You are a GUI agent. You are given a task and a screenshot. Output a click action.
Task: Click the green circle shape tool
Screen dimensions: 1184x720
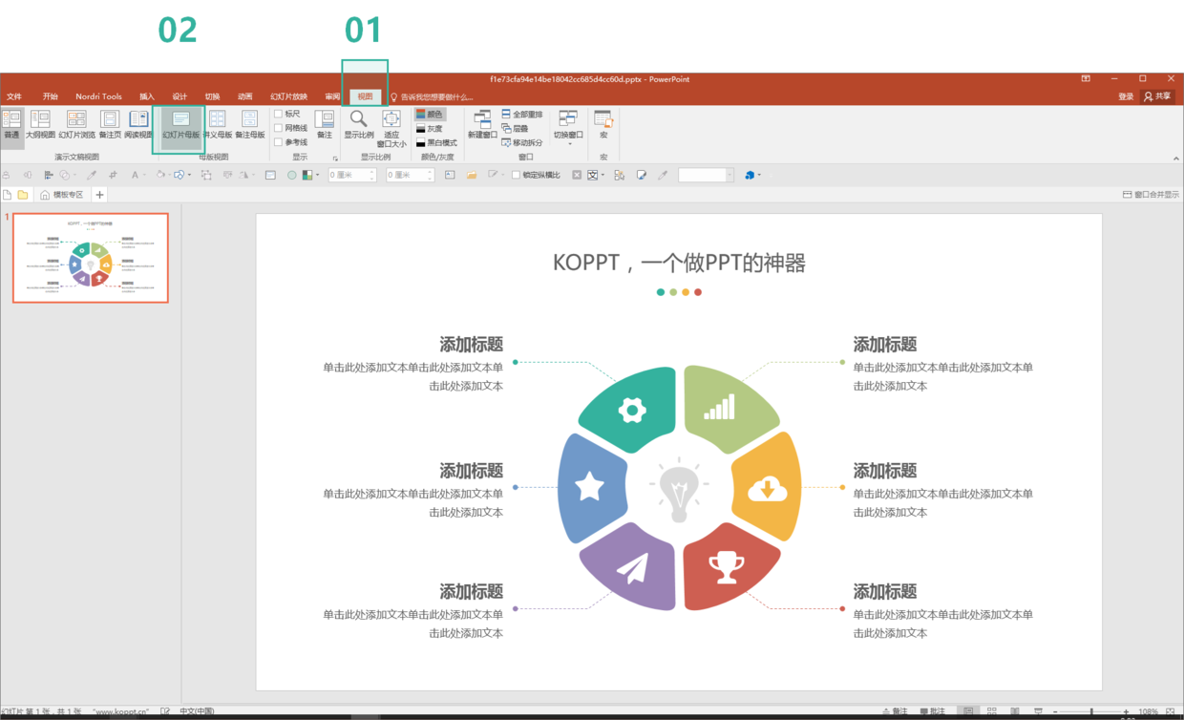[291, 175]
